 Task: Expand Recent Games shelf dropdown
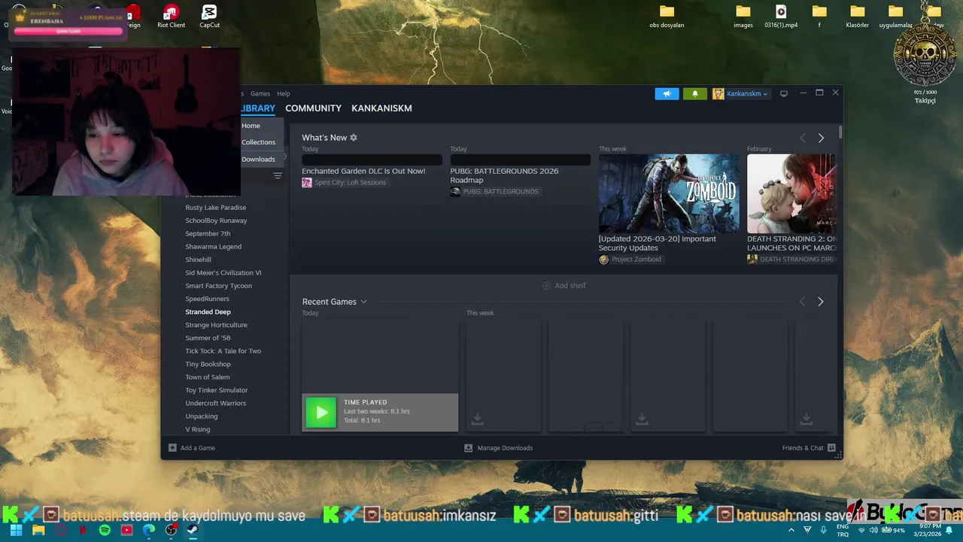363,302
